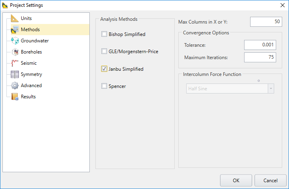The height and width of the screenshot is (189, 289).
Task: Click the Tolerance input field
Action: [260, 45]
